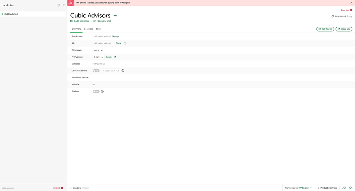
Task: Enable Live Link
Action: tap(86, 188)
